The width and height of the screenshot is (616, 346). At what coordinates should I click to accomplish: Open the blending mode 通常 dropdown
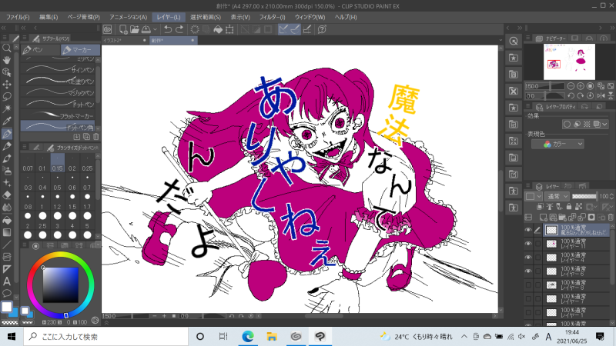557,196
